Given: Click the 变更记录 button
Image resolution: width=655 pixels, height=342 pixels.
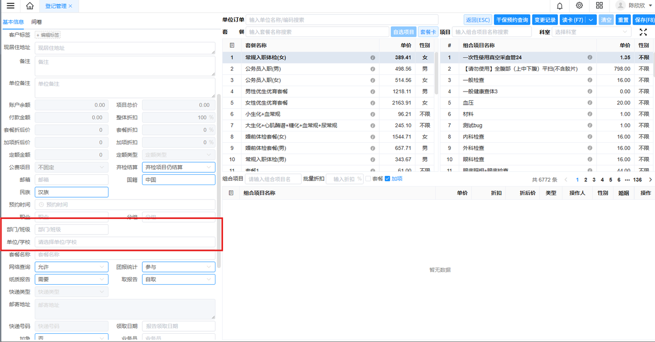Looking at the screenshot, I should point(544,20).
